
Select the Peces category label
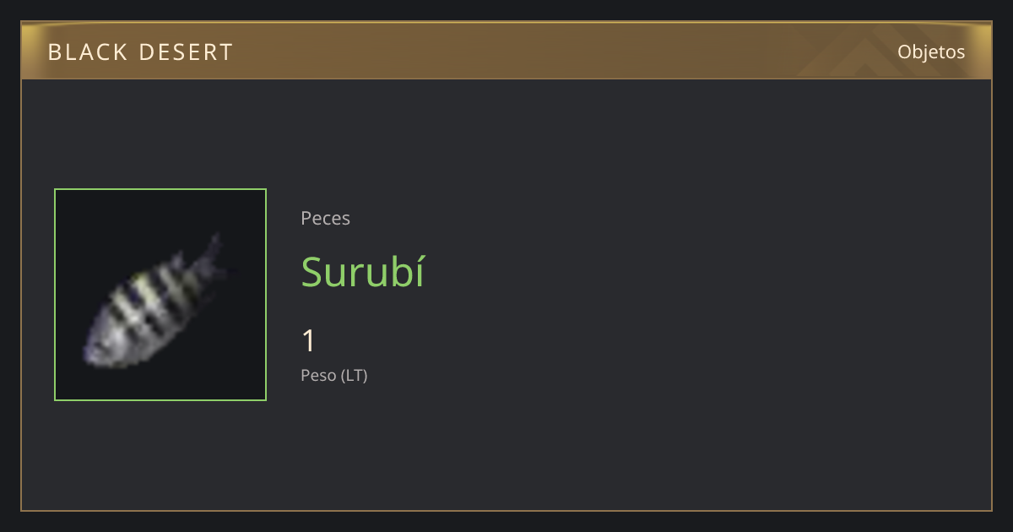point(325,218)
